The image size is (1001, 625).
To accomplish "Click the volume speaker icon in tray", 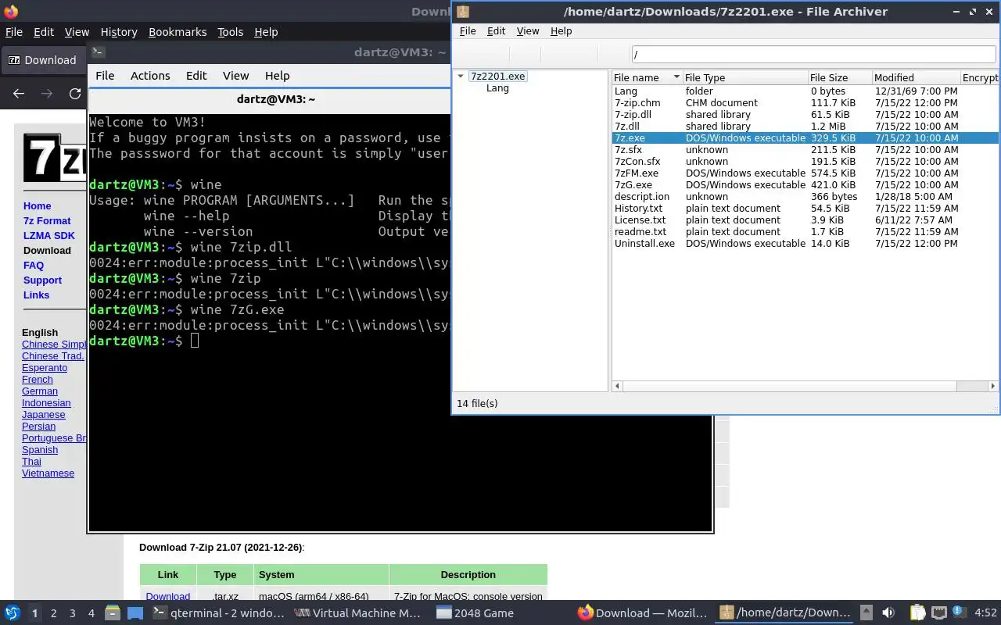I will [888, 613].
